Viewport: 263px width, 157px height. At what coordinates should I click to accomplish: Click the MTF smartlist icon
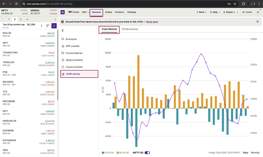coord(63,46)
